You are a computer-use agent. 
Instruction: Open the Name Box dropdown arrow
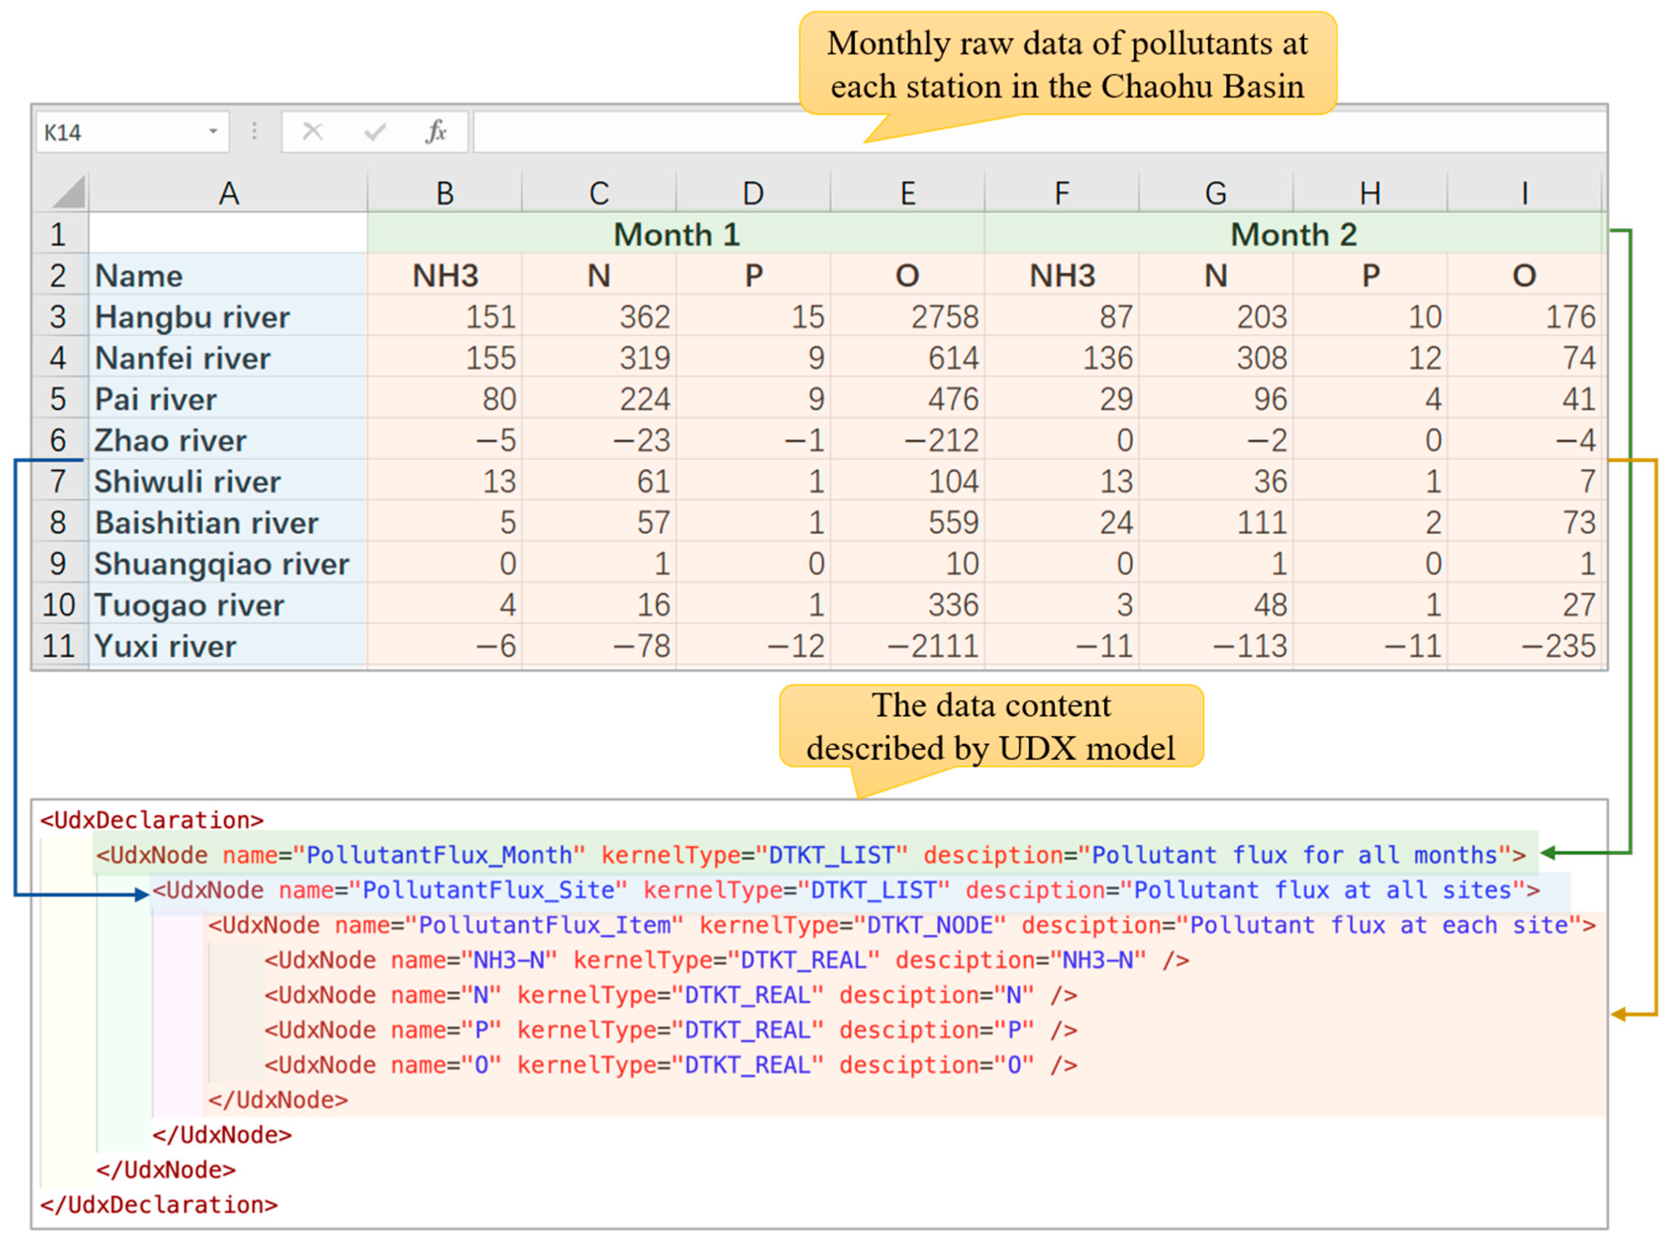click(x=213, y=131)
